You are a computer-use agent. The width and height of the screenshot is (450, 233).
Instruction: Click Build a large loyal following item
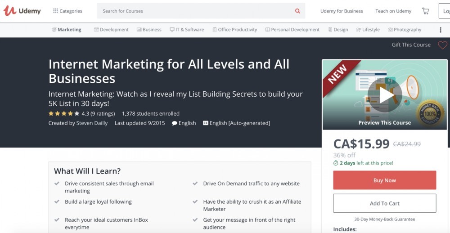98,202
